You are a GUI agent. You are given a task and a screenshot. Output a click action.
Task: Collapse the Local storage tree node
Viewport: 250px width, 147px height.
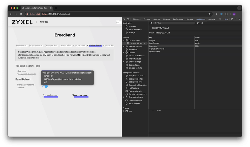tap(124, 40)
